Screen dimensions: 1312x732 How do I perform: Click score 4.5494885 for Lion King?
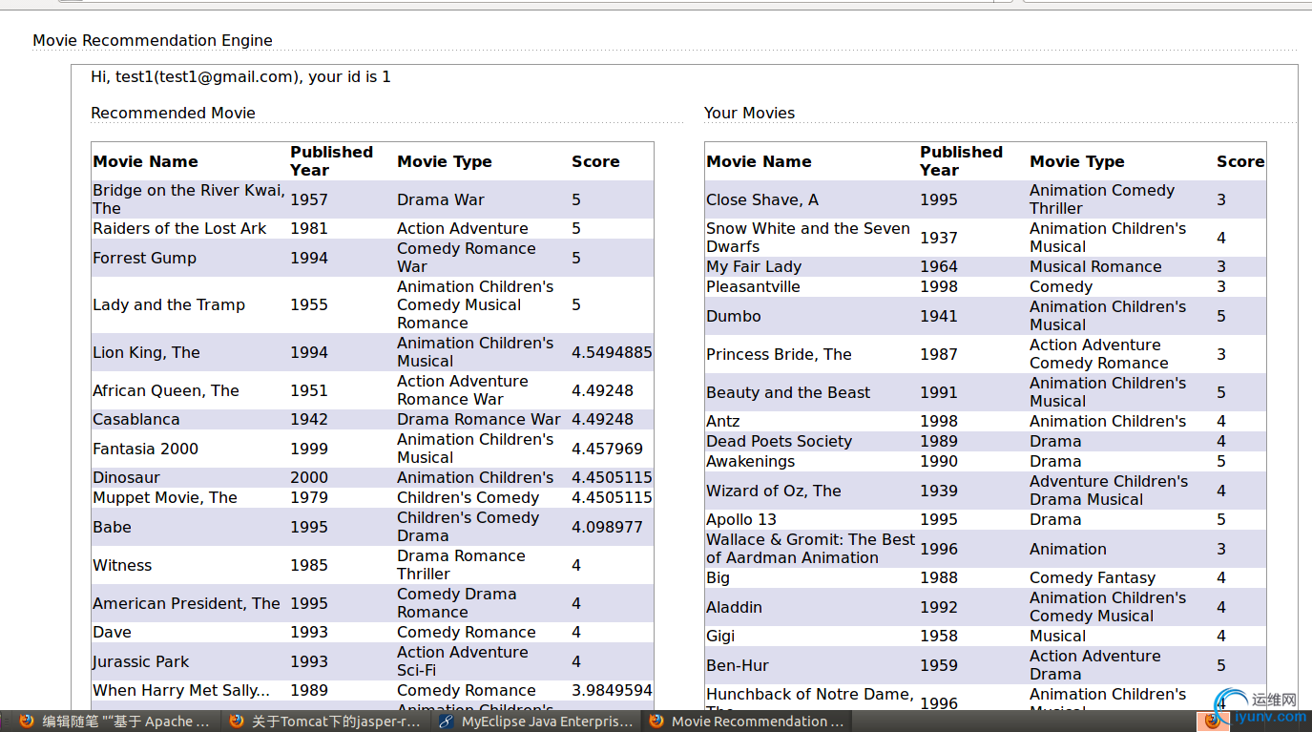(612, 352)
